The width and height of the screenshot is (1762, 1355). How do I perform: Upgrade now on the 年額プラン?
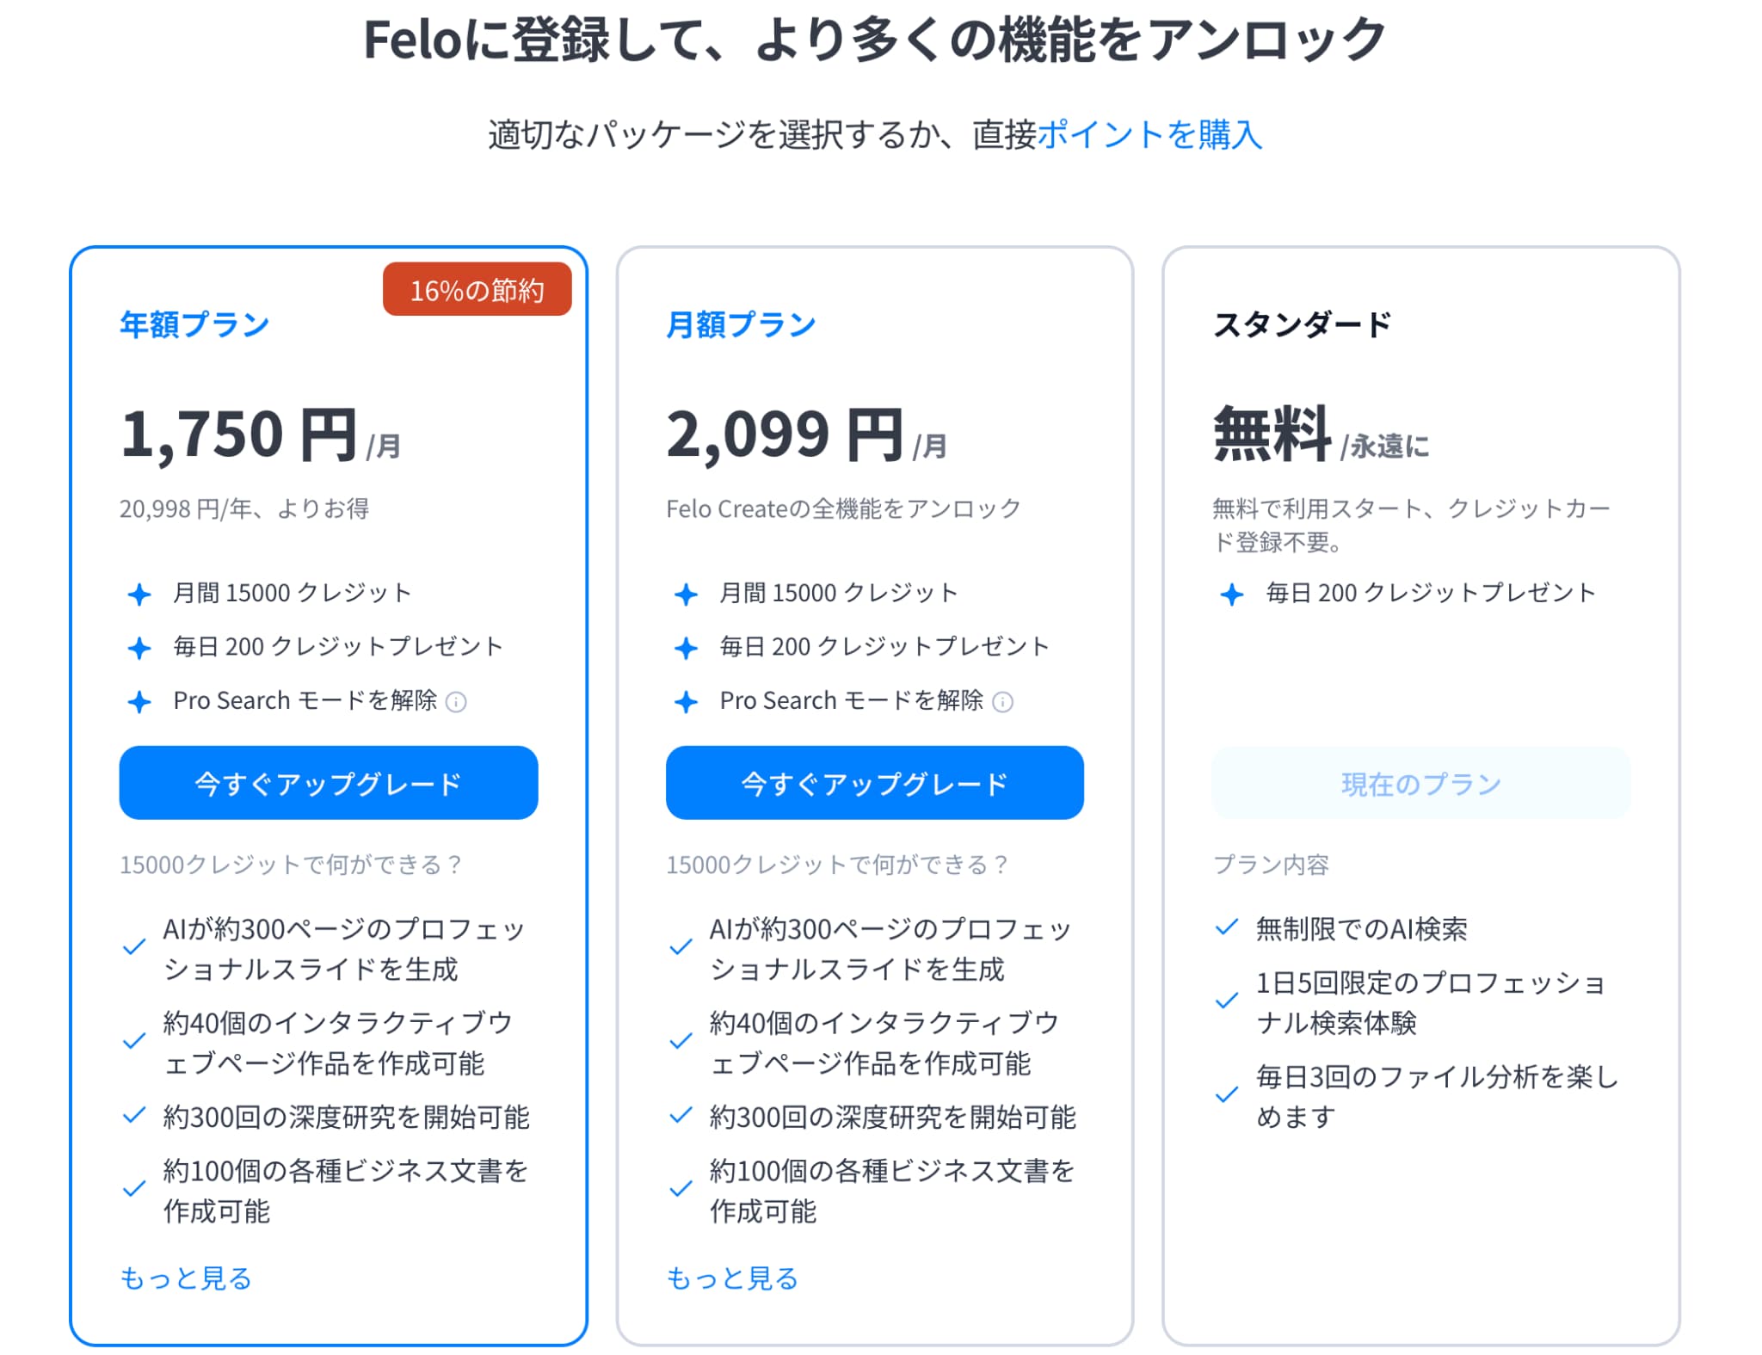click(328, 783)
